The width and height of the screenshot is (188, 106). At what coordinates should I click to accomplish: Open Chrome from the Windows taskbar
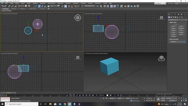(65, 104)
